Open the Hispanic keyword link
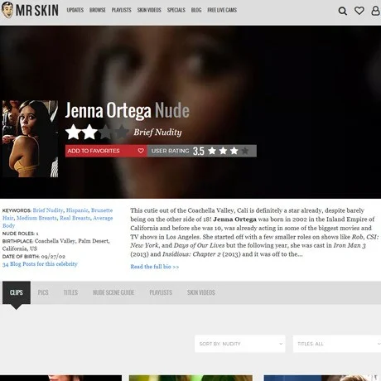Screen dimensions: 381x381 coord(77,210)
